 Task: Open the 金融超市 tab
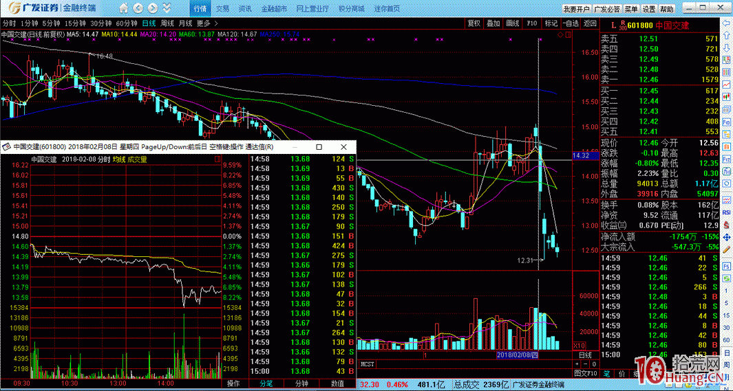point(274,8)
